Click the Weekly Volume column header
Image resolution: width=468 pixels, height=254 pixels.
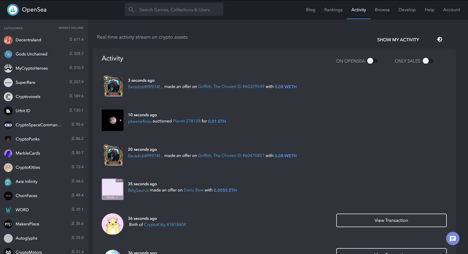(71, 28)
